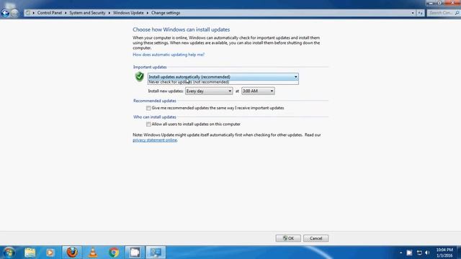The image size is (461, 259).
Task: Click the 'Important updates' section label
Action: [x=150, y=67]
